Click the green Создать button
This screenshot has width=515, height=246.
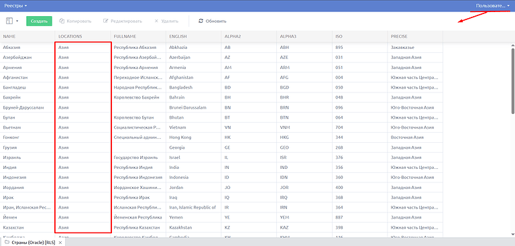pyautogui.click(x=39, y=21)
